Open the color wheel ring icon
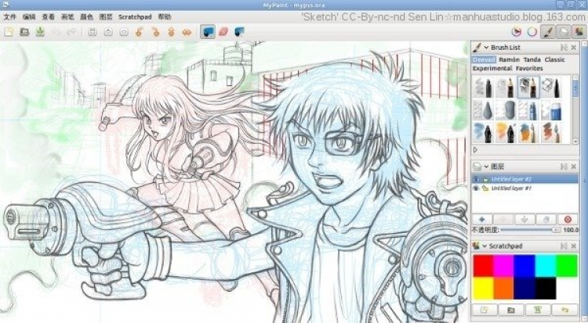Viewport: 588px width, 323px height. (532, 32)
